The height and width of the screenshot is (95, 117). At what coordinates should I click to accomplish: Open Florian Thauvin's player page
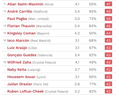(x=21, y=26)
